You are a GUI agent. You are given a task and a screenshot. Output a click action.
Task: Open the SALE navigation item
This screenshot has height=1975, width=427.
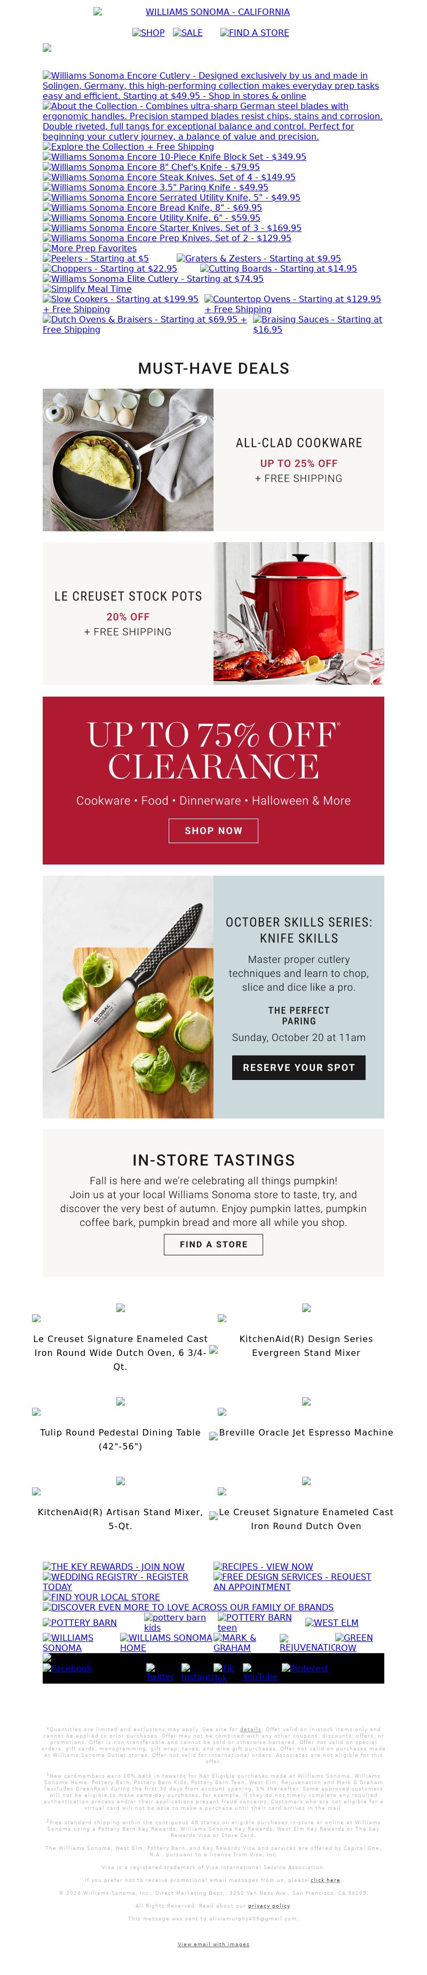pyautogui.click(x=187, y=33)
